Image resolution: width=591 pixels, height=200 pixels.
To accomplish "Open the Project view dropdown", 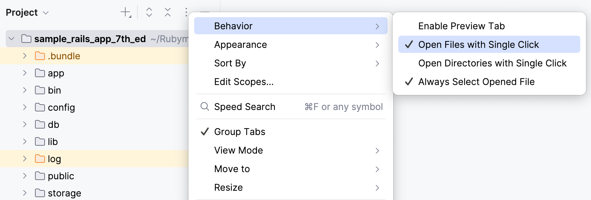I will tap(27, 12).
